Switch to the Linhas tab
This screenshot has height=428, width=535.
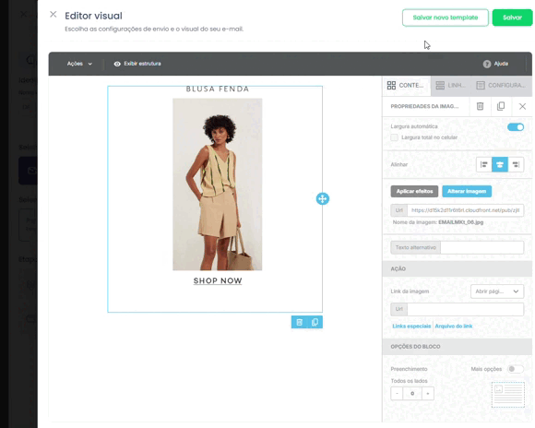coord(450,86)
